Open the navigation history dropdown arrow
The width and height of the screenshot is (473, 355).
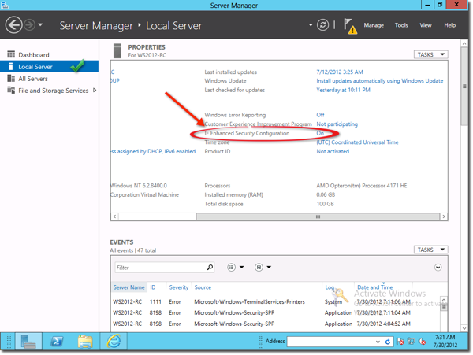tap(40, 25)
